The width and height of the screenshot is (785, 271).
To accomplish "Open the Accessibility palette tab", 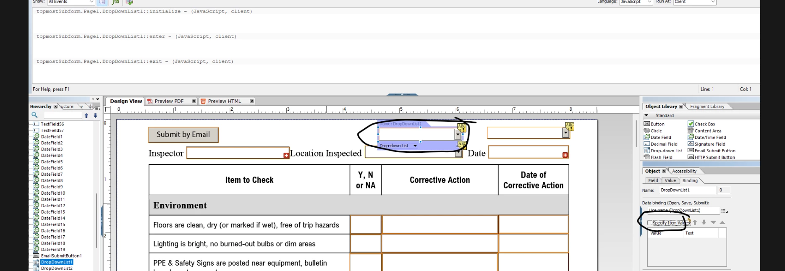I will click(684, 171).
